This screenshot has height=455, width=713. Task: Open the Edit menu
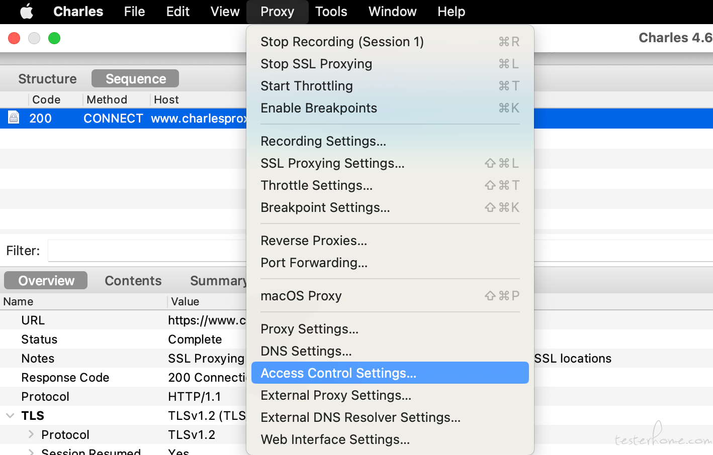click(x=177, y=11)
